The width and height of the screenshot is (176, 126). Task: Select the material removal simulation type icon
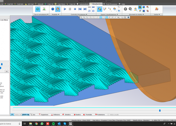(38, 9)
